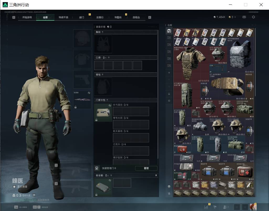Click the 管理 keycard management button
This screenshot has width=269, height=211.
click(146, 168)
